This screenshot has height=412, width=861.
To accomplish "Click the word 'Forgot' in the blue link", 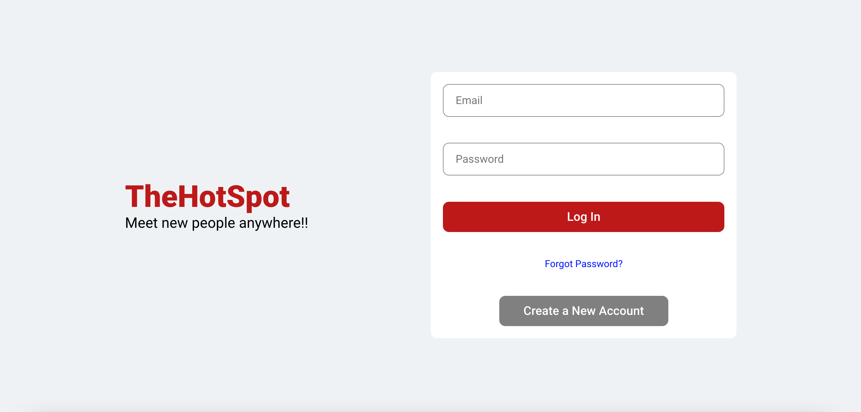I will coord(559,264).
